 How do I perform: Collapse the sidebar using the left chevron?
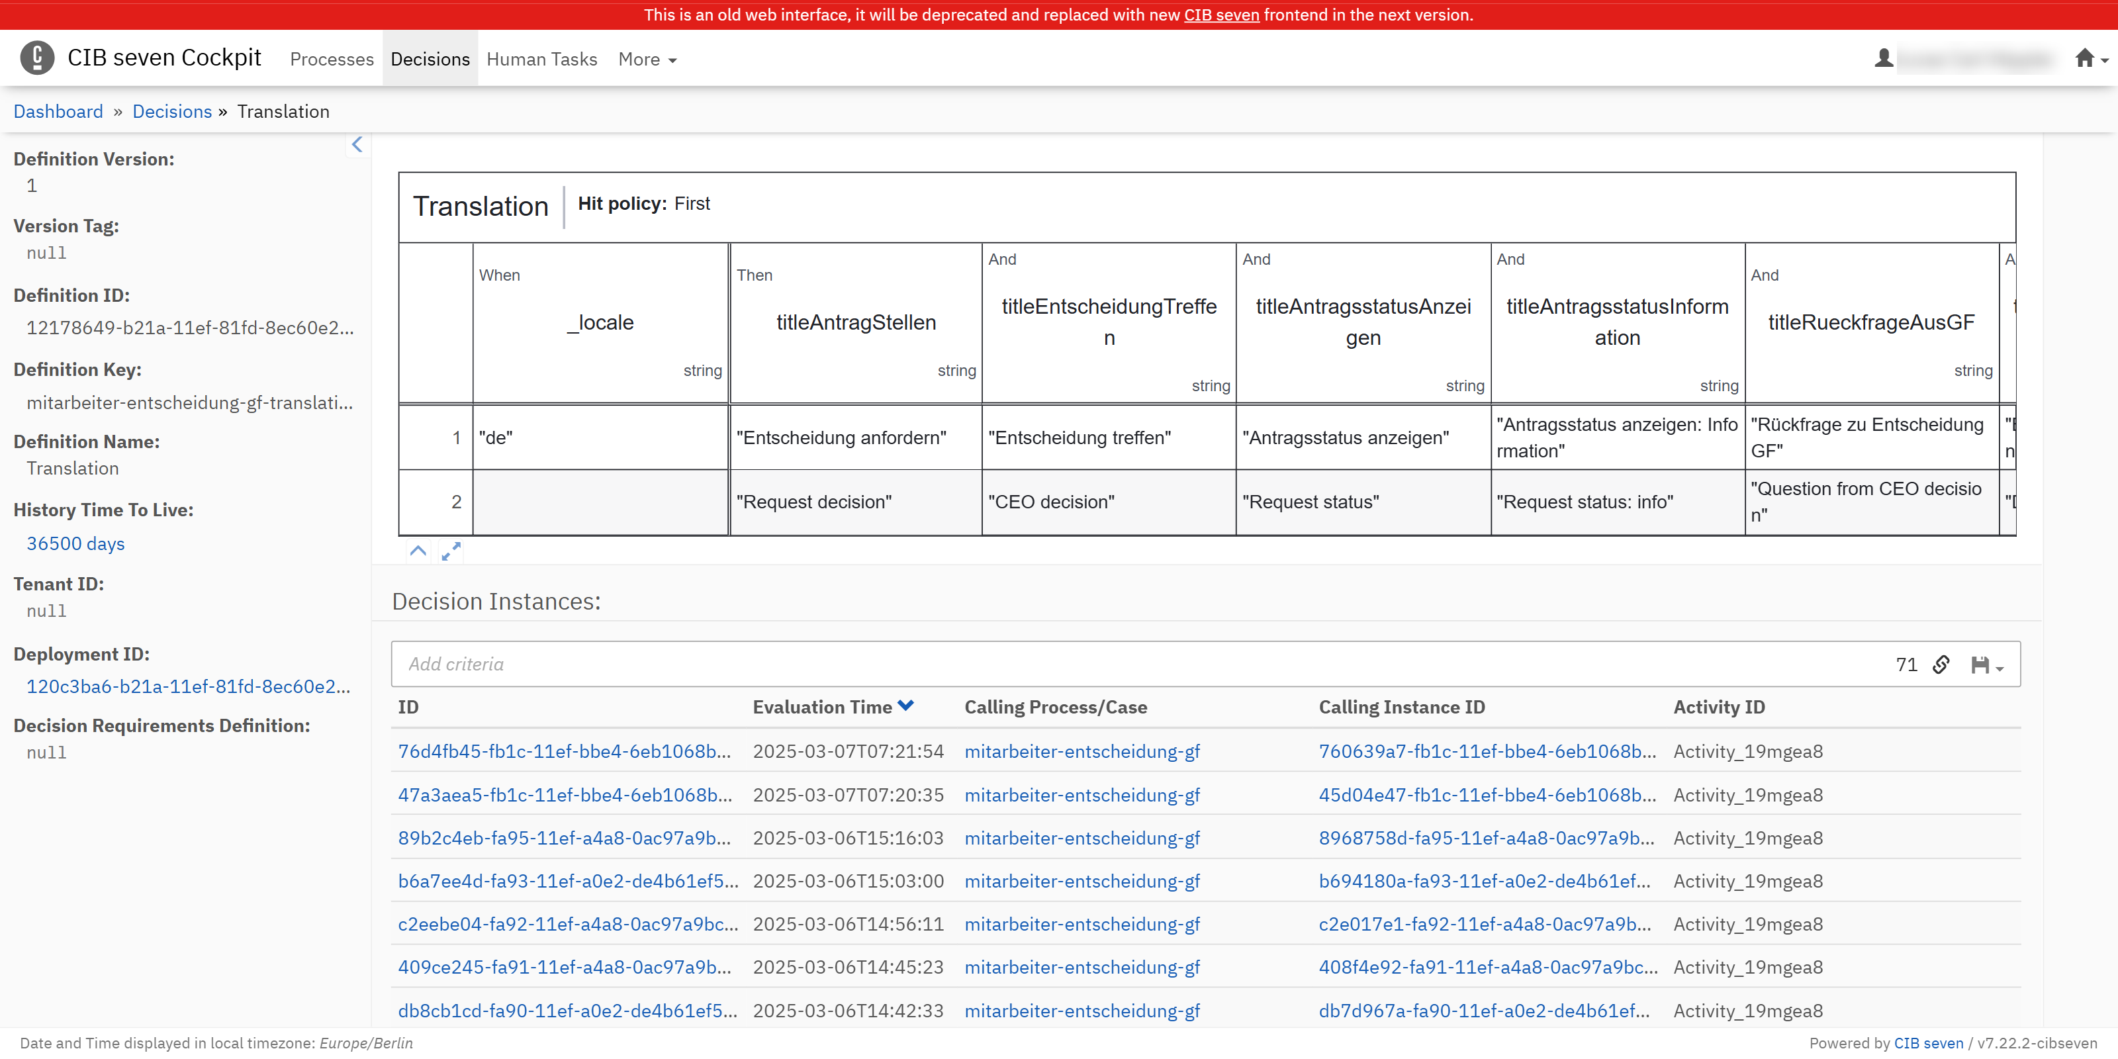tap(357, 145)
